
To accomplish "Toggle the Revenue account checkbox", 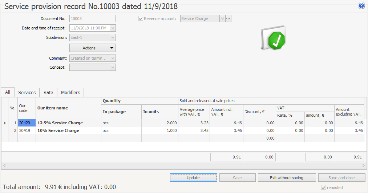I will [141, 19].
